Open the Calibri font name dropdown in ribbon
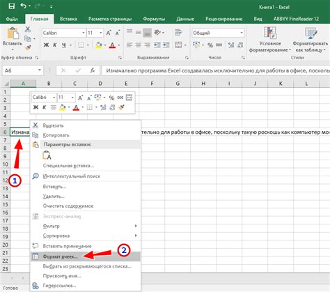This screenshot has height=292, width=330. [84, 33]
